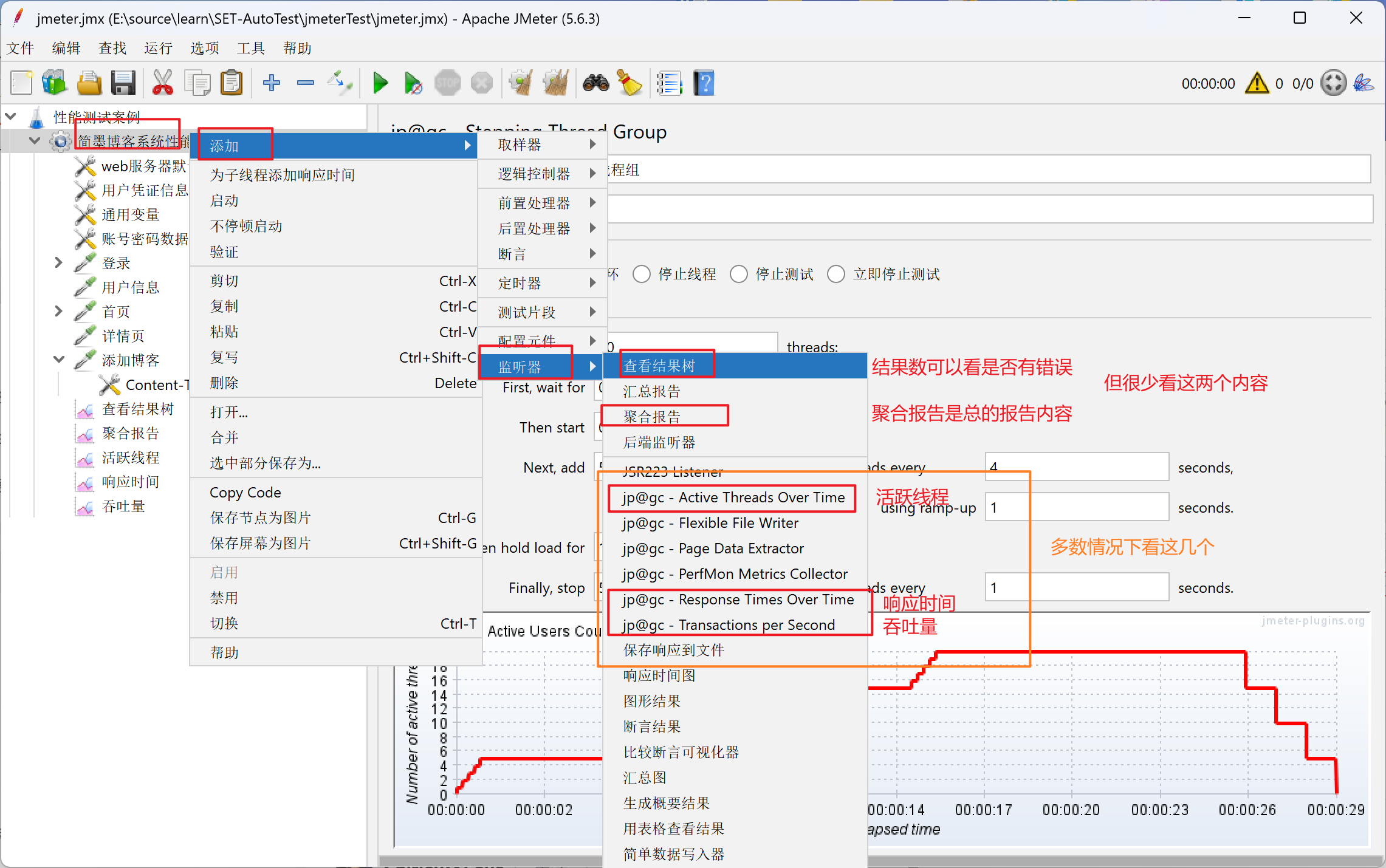Click the Toggle enable/disable icon
The width and height of the screenshot is (1386, 868).
[340, 83]
